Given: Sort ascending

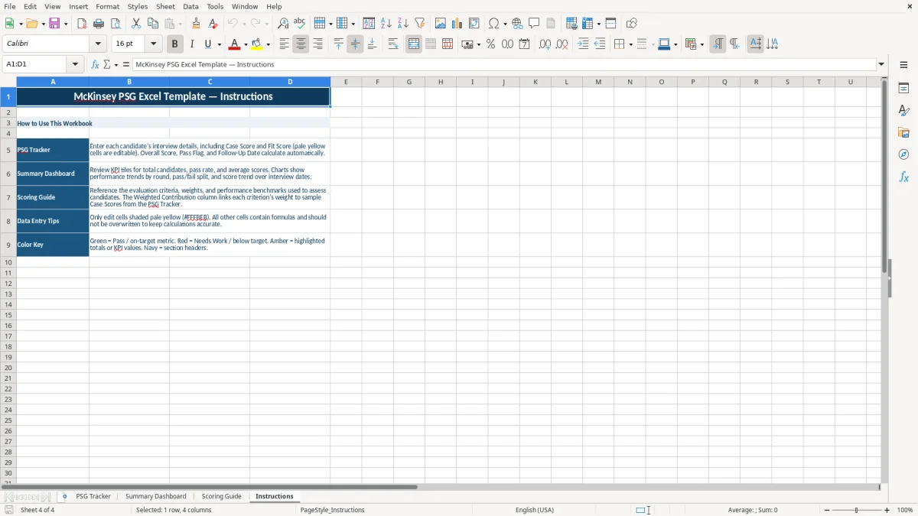Looking at the screenshot, I should (x=386, y=24).
